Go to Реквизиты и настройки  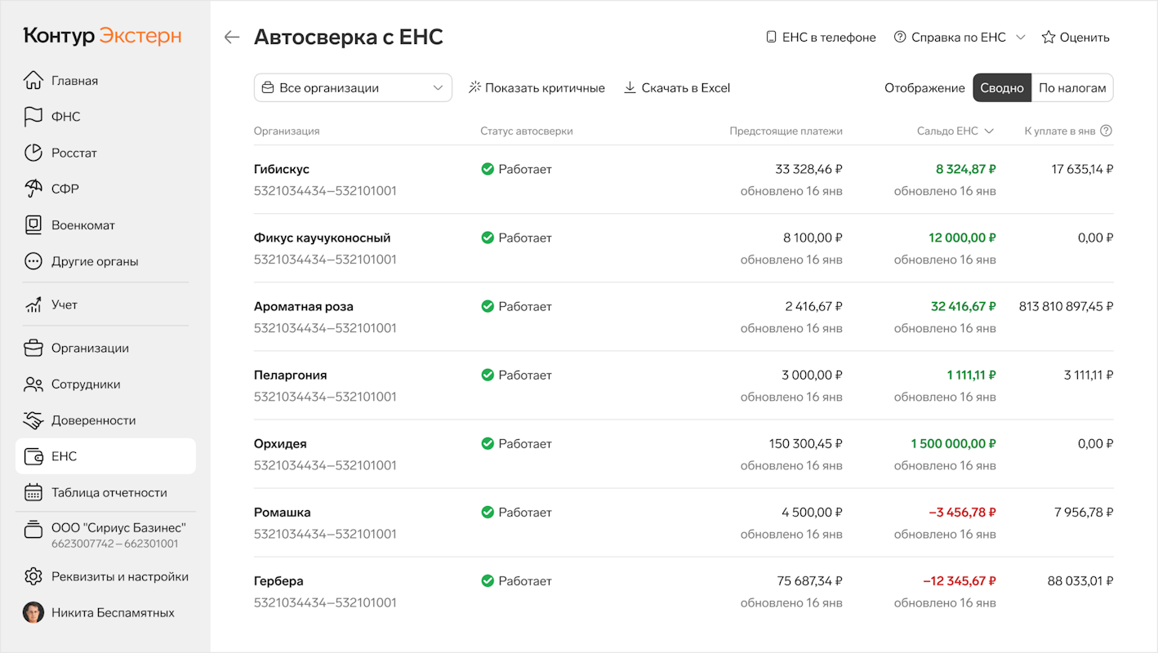pyautogui.click(x=119, y=577)
